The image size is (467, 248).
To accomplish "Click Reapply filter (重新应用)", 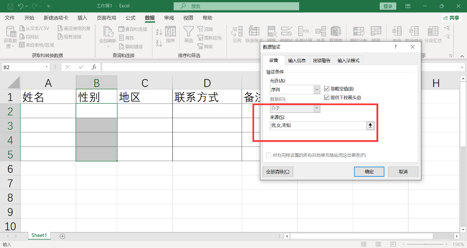I will coord(209,38).
